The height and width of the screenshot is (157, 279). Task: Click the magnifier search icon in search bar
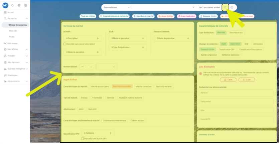(226, 7)
